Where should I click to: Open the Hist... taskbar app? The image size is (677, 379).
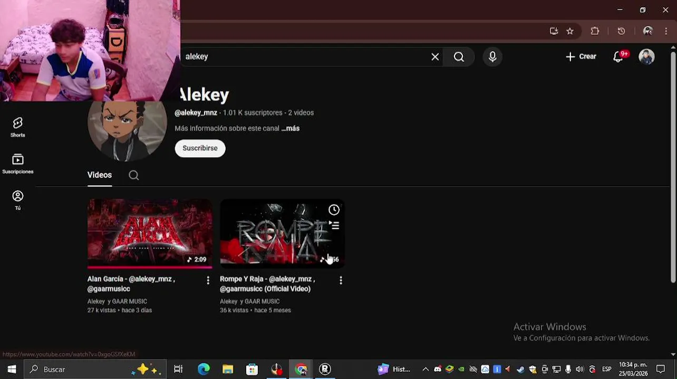point(393,370)
